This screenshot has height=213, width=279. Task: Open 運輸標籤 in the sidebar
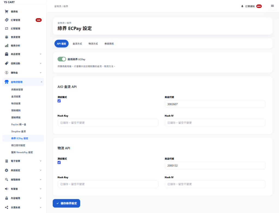click(x=16, y=117)
